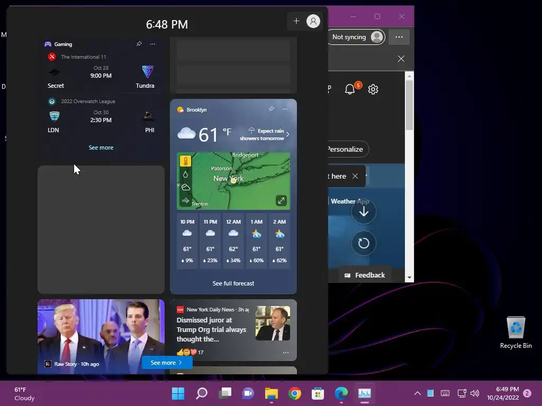
Task: Open the Raw Story Trump news card
Action: (101, 337)
